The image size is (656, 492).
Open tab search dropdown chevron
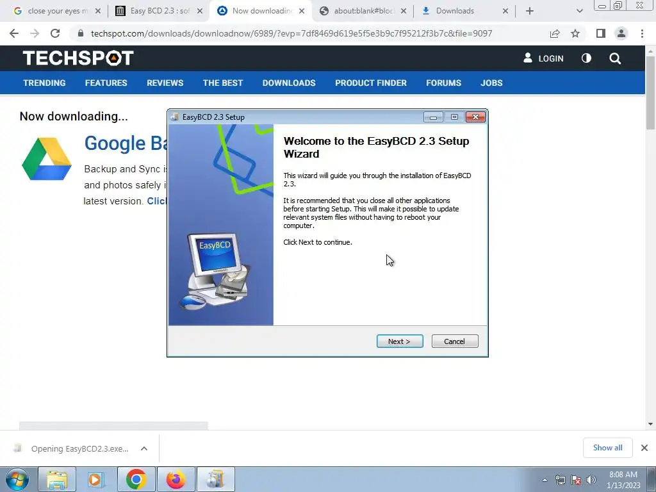click(579, 11)
